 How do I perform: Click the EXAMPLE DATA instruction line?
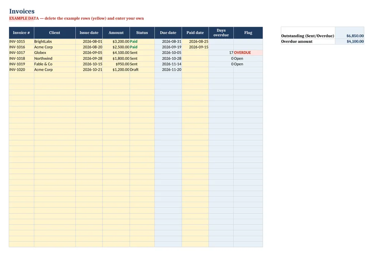pyautogui.click(x=76, y=18)
